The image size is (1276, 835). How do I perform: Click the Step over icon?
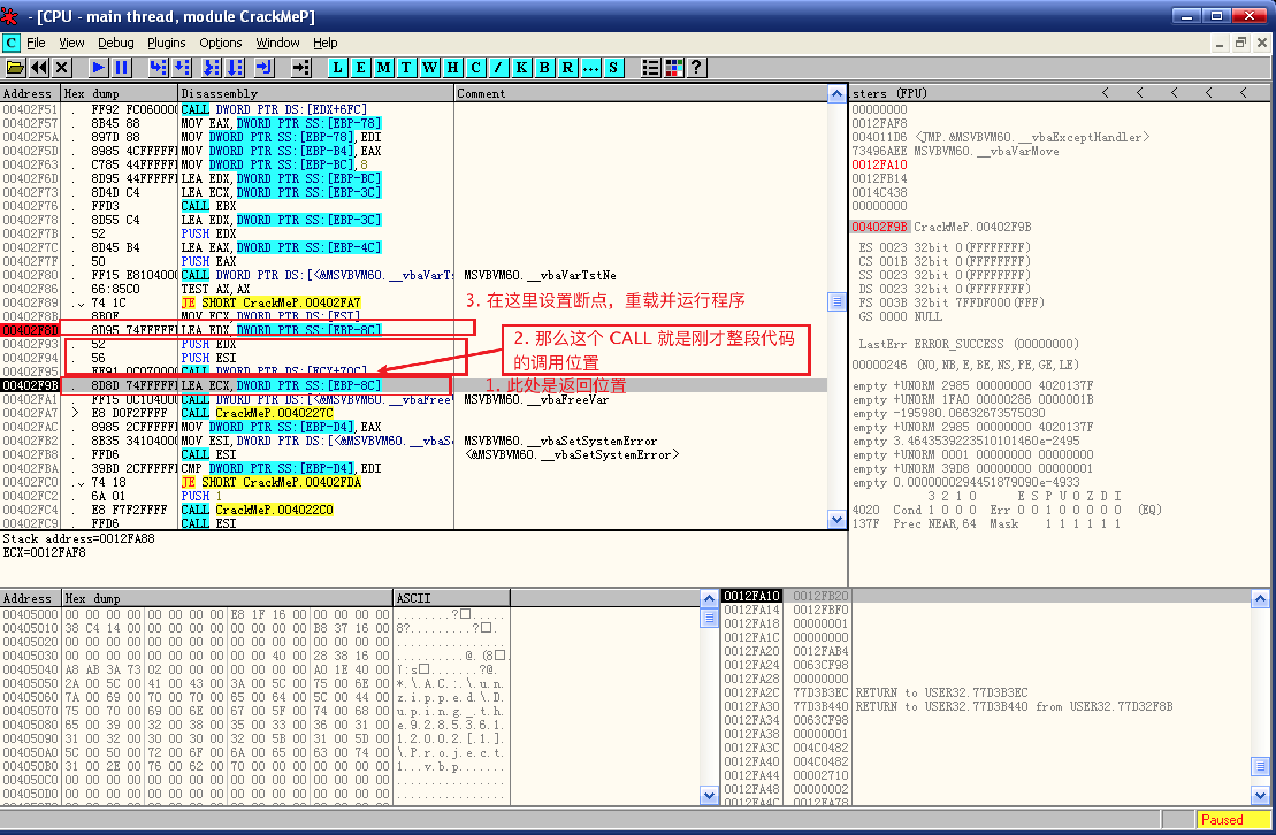[x=182, y=68]
